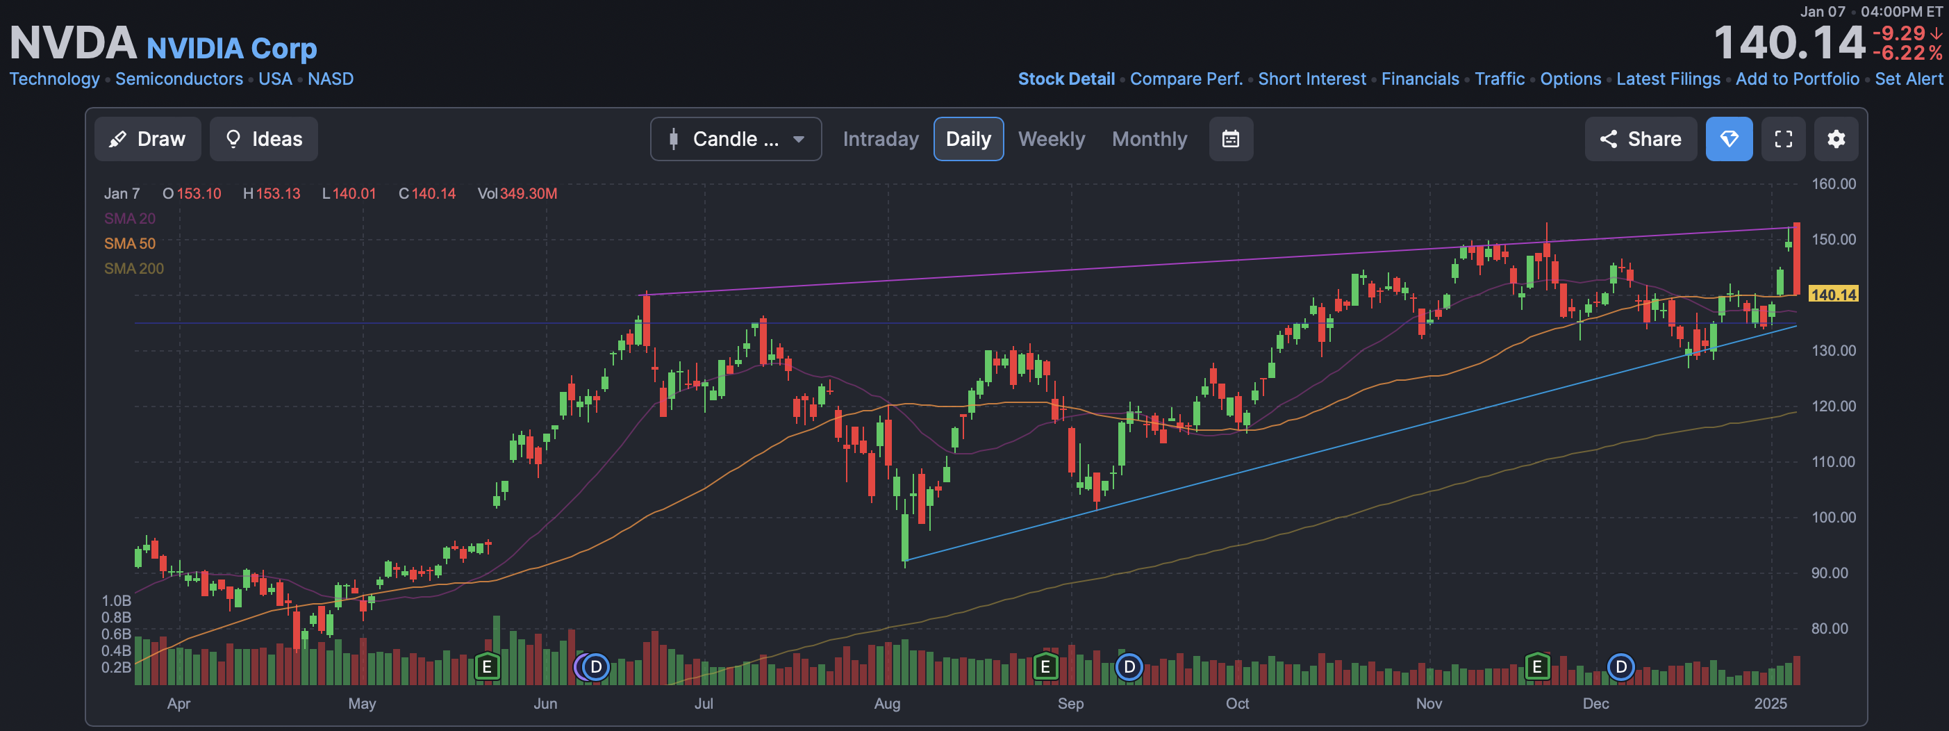This screenshot has height=731, width=1949.
Task: Click the C 140.14 close value
Action: [x=427, y=194]
